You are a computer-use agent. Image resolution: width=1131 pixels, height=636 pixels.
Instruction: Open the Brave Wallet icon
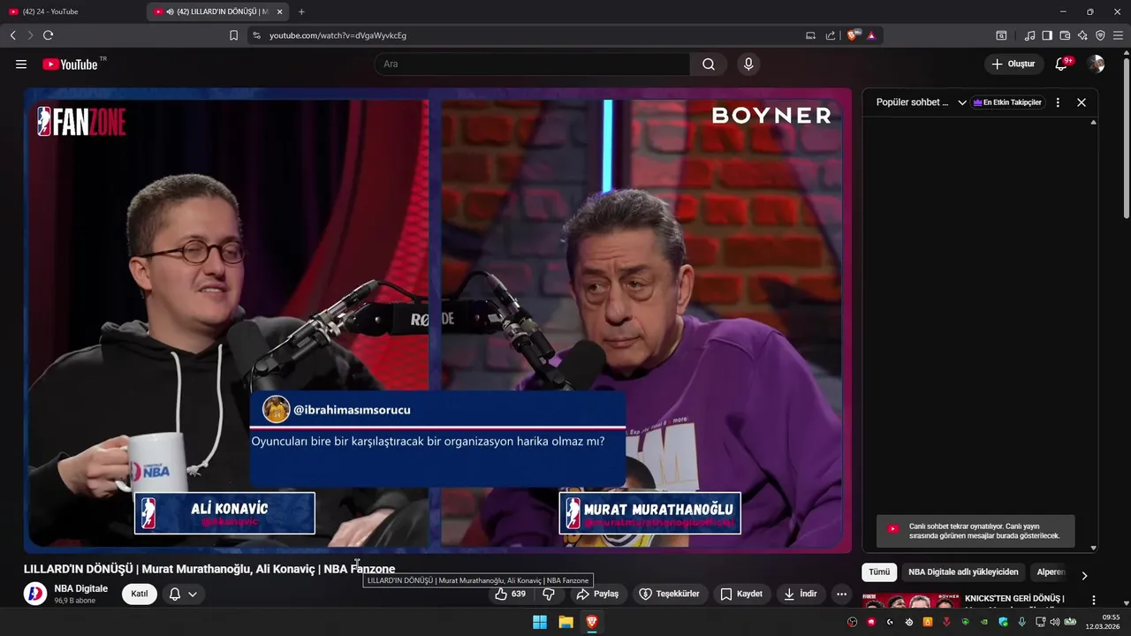[1065, 35]
